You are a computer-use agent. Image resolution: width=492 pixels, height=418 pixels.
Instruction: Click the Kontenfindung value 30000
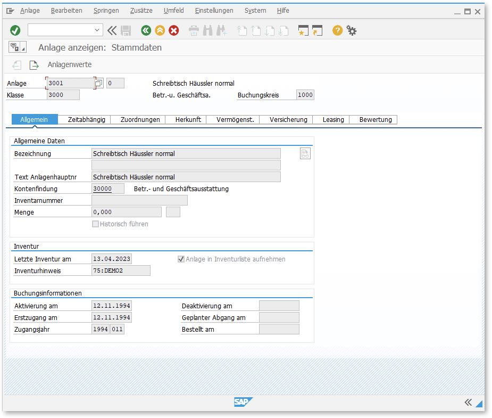[x=103, y=189]
